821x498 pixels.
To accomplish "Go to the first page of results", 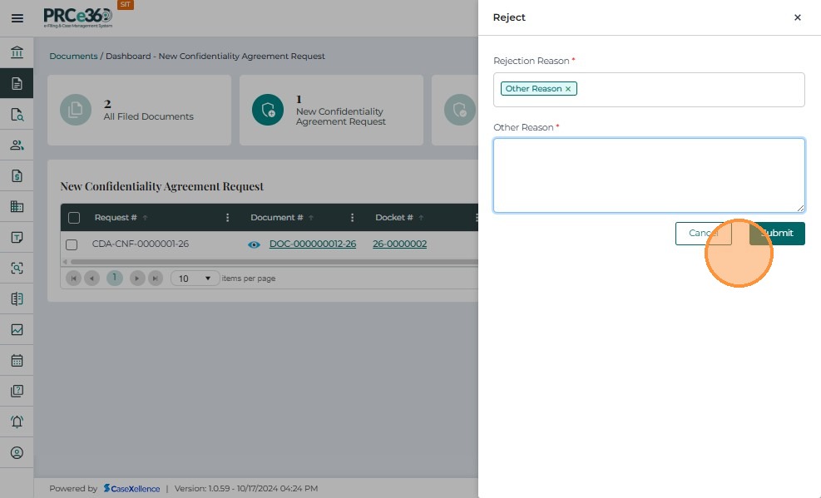I will click(x=73, y=279).
